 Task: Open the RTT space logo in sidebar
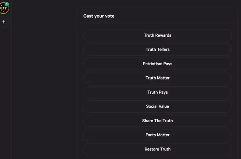pos(4,8)
